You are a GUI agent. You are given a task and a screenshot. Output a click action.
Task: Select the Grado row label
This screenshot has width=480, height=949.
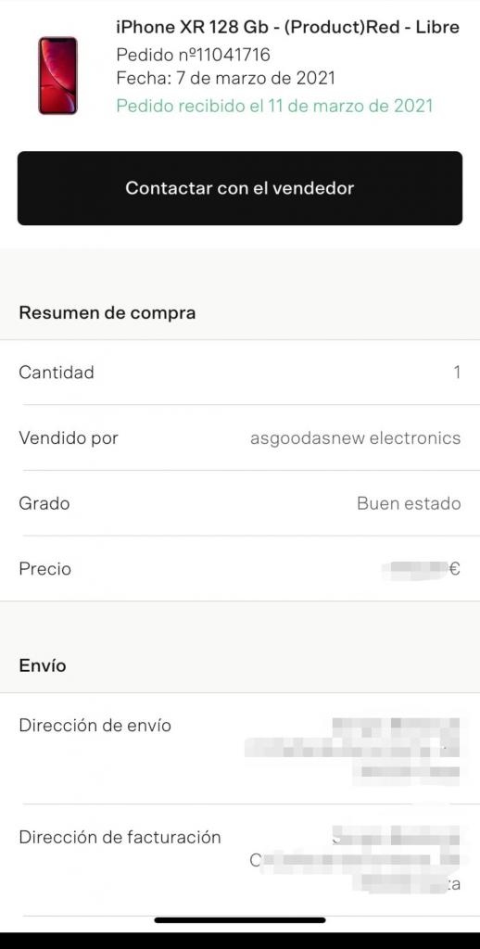tap(44, 503)
